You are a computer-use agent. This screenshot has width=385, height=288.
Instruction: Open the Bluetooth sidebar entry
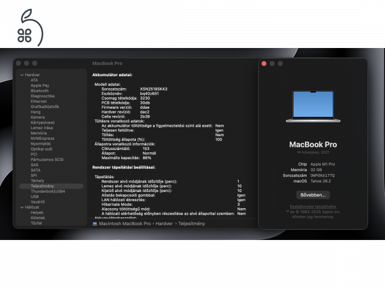[40, 91]
